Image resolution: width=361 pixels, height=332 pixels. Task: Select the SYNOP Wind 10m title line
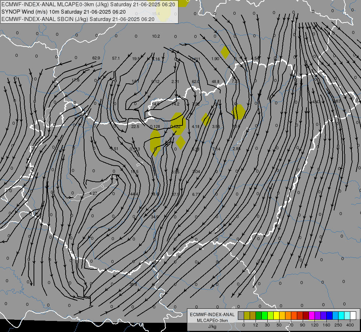click(x=63, y=12)
